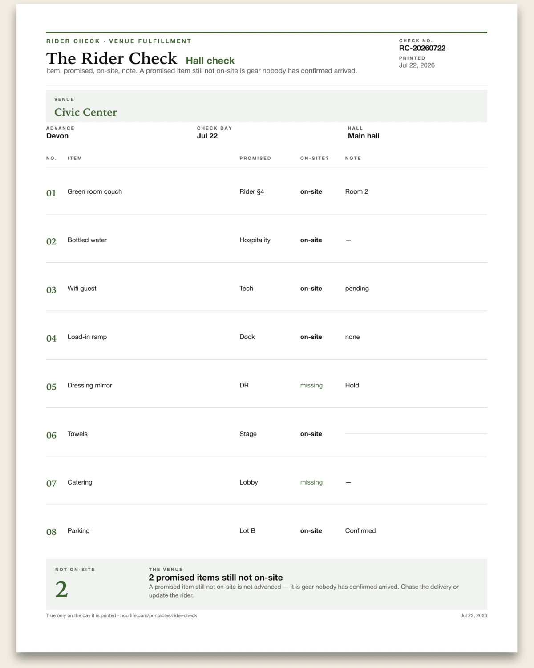
Task: Click 'Dock' in the promised column
Action: 247,337
